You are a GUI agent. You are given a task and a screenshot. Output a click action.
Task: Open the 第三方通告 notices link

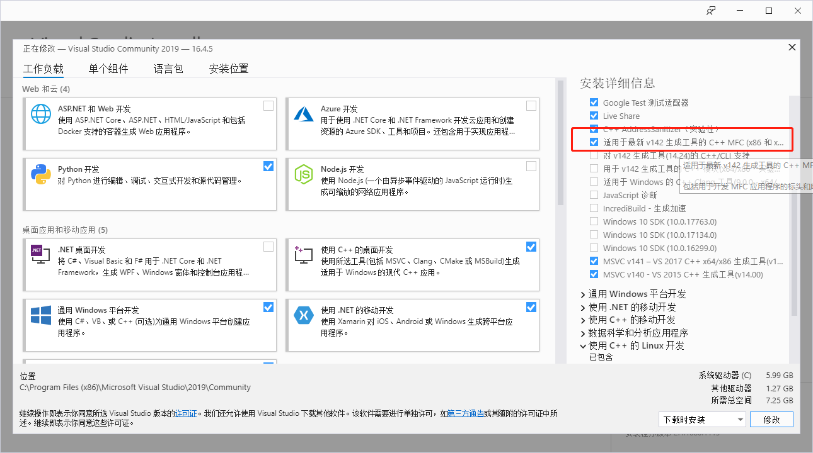click(x=466, y=413)
